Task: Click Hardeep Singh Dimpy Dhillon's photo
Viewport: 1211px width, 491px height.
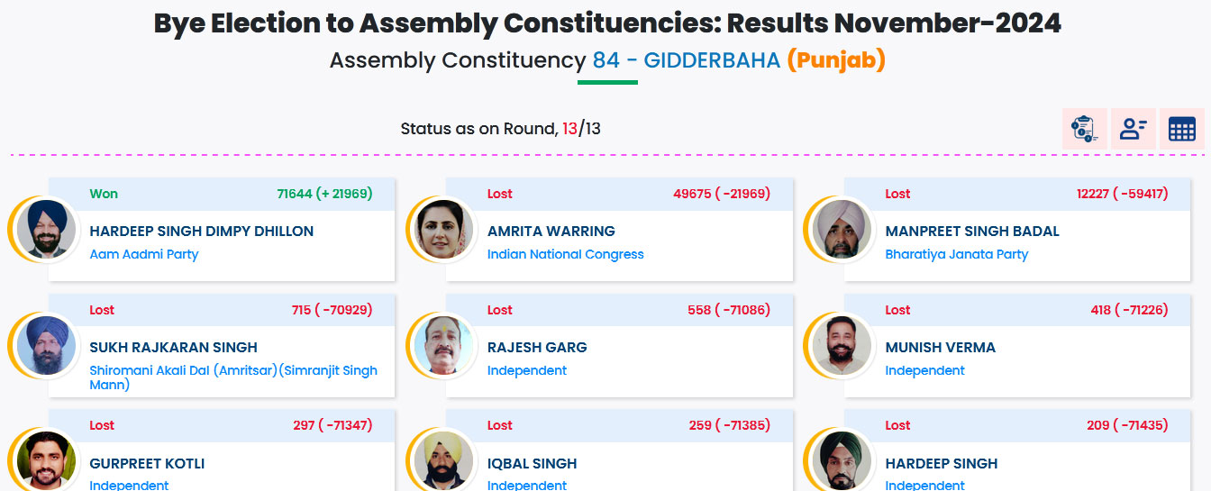Action: [46, 231]
